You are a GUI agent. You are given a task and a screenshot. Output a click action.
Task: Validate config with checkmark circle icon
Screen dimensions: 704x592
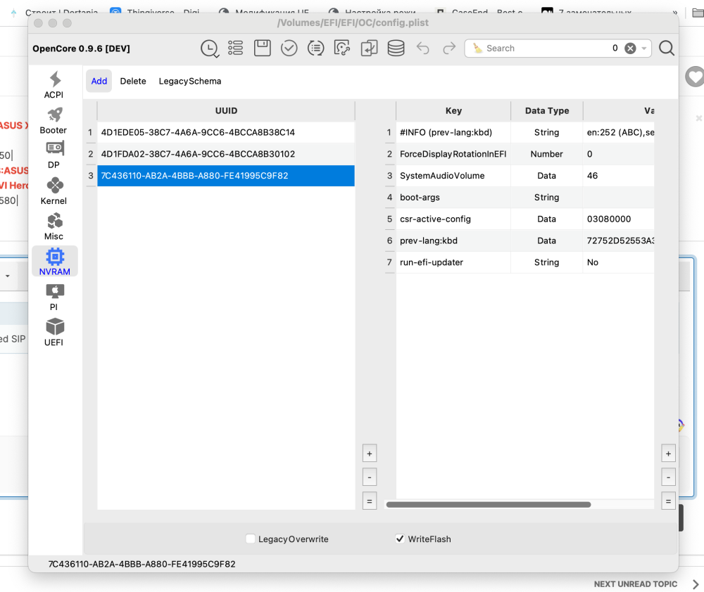click(x=289, y=48)
